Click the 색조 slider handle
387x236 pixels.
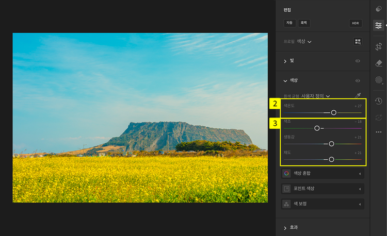pos(317,128)
